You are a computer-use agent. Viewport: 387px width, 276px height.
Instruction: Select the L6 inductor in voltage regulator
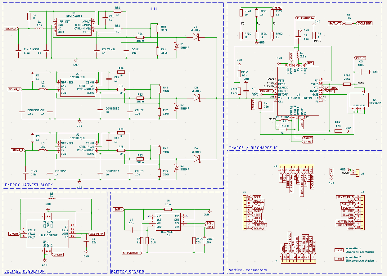click(x=52, y=199)
